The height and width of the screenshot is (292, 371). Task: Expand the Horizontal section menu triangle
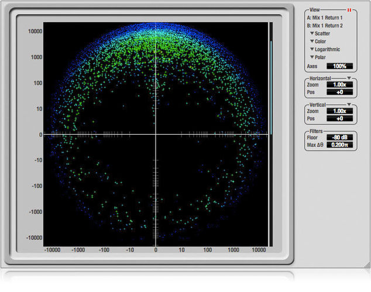349,78
